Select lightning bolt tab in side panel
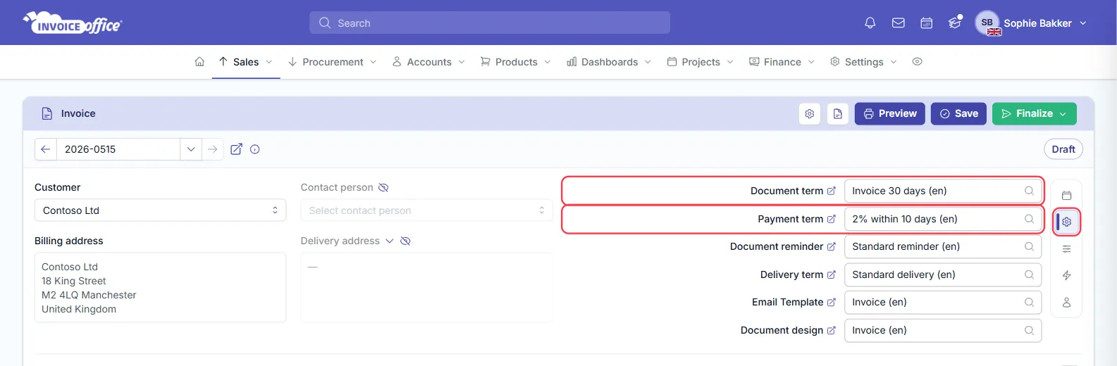The image size is (1117, 366). (x=1066, y=275)
